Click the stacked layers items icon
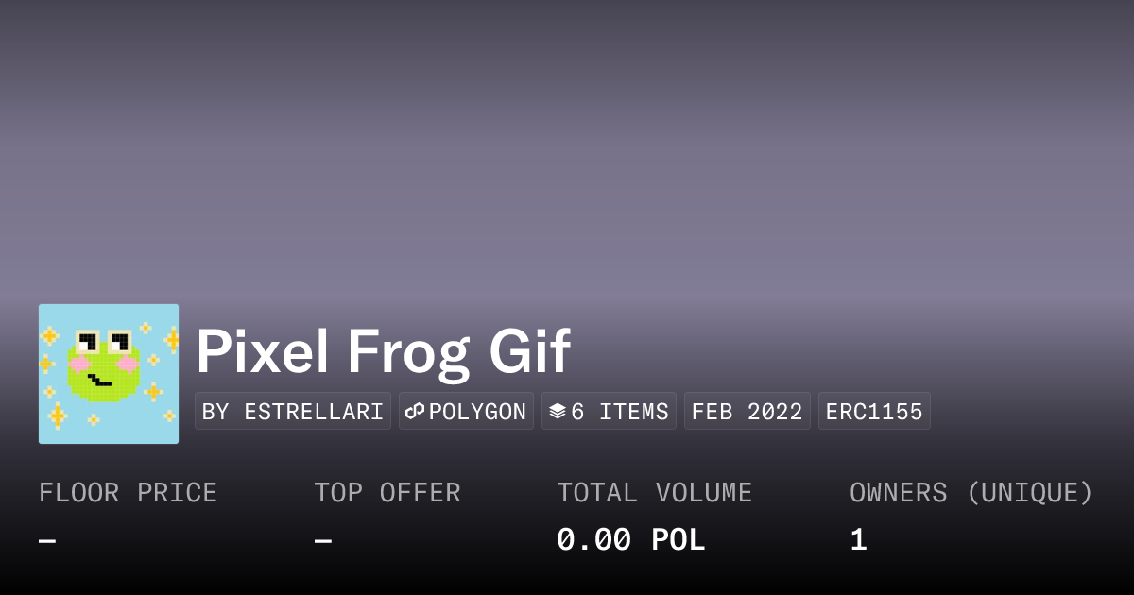The width and height of the screenshot is (1134, 595). point(558,412)
